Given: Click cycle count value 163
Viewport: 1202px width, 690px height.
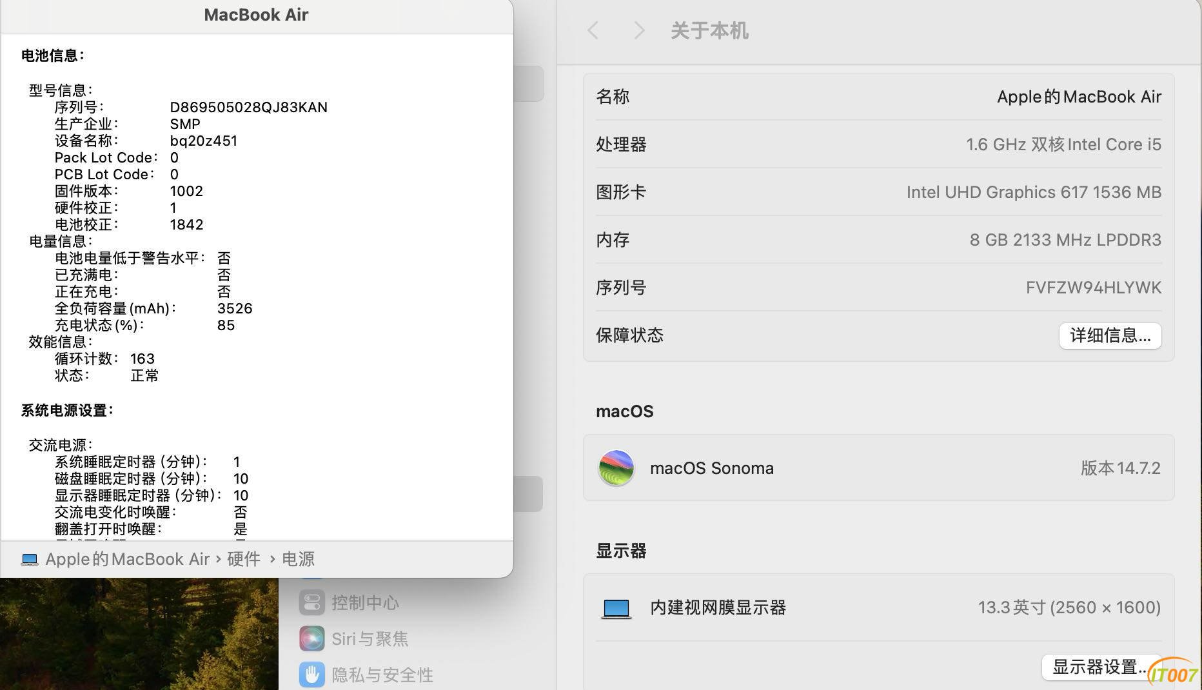Looking at the screenshot, I should 142,359.
